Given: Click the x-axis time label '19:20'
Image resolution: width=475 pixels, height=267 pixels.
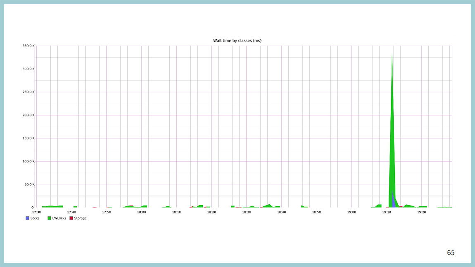Looking at the screenshot, I should pos(422,212).
